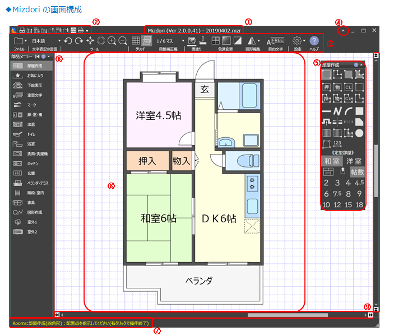This screenshot has height=336, width=394.
Task: Select キッチン in the parts menu
Action: click(31, 164)
